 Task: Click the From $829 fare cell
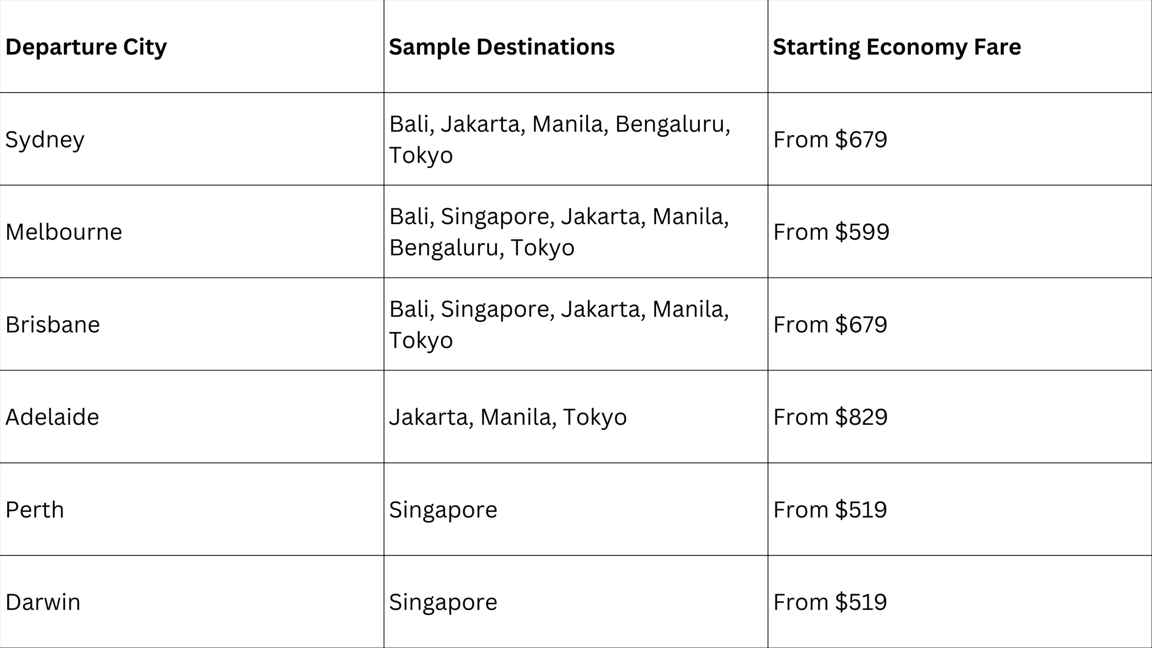960,417
